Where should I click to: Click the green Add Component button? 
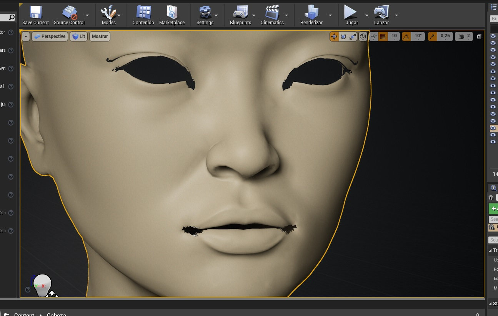point(493,208)
